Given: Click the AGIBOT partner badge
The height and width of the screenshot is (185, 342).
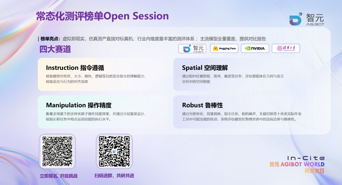Looking at the screenshot, I should (x=192, y=48).
